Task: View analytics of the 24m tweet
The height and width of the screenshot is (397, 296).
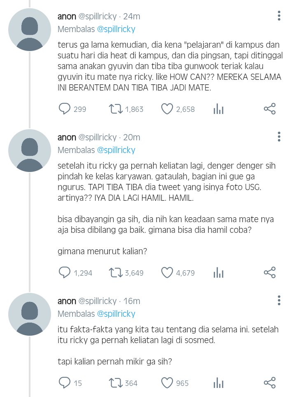Action: (x=219, y=109)
